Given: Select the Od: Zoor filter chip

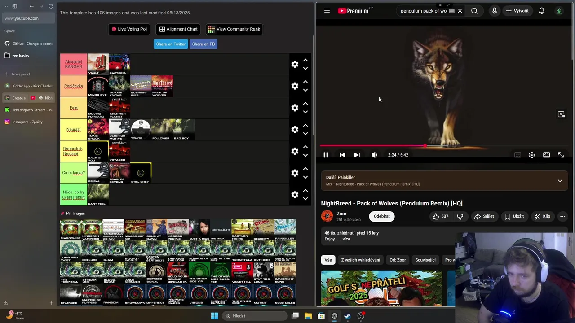Looking at the screenshot, I should [398, 260].
